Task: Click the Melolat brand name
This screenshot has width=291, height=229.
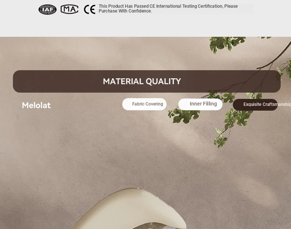Action: tap(36, 105)
